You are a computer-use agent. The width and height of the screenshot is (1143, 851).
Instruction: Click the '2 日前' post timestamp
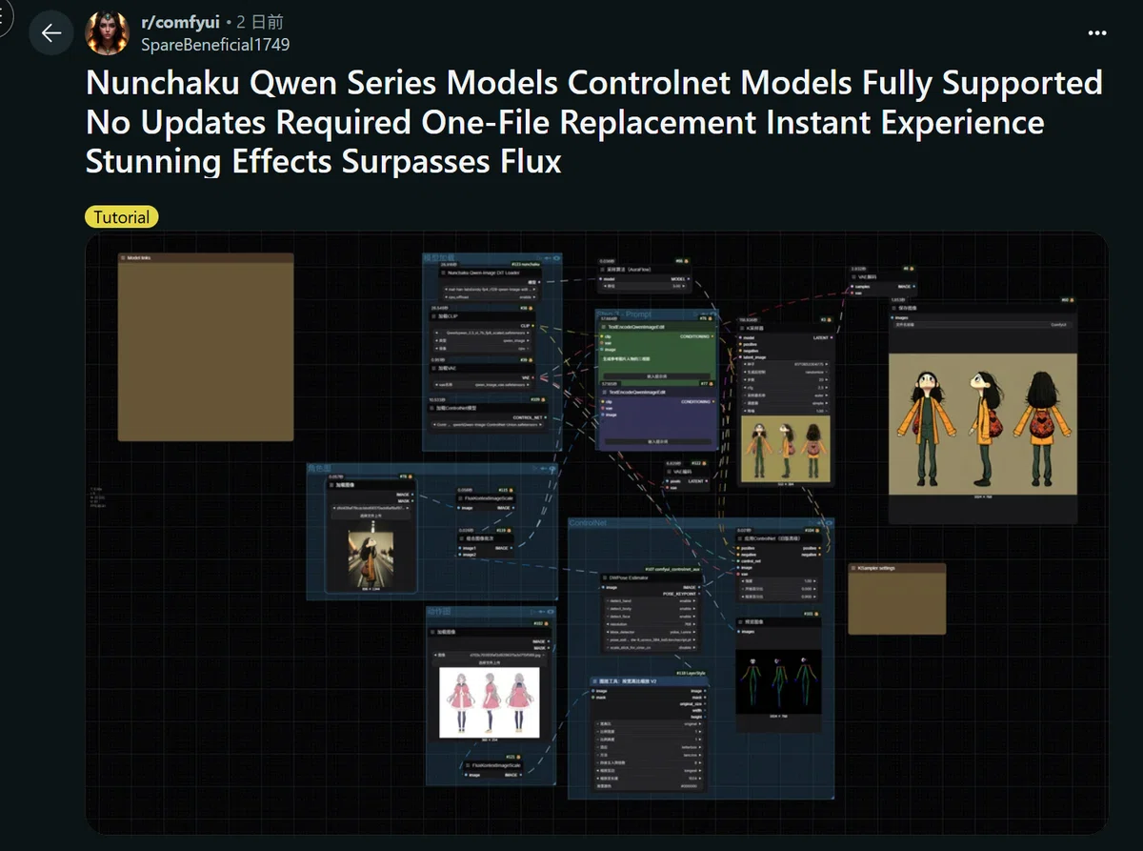click(x=260, y=22)
